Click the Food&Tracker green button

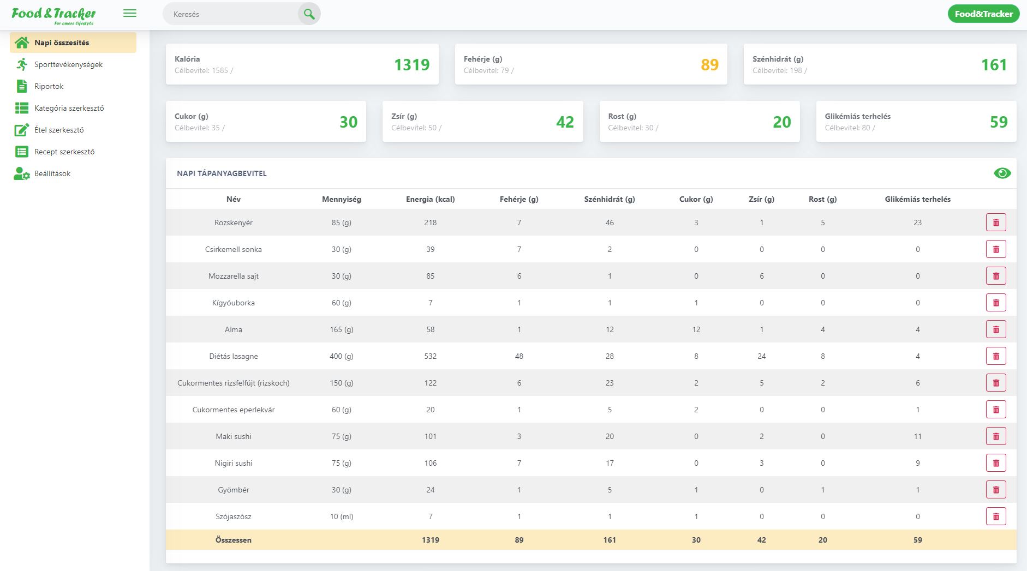983,14
